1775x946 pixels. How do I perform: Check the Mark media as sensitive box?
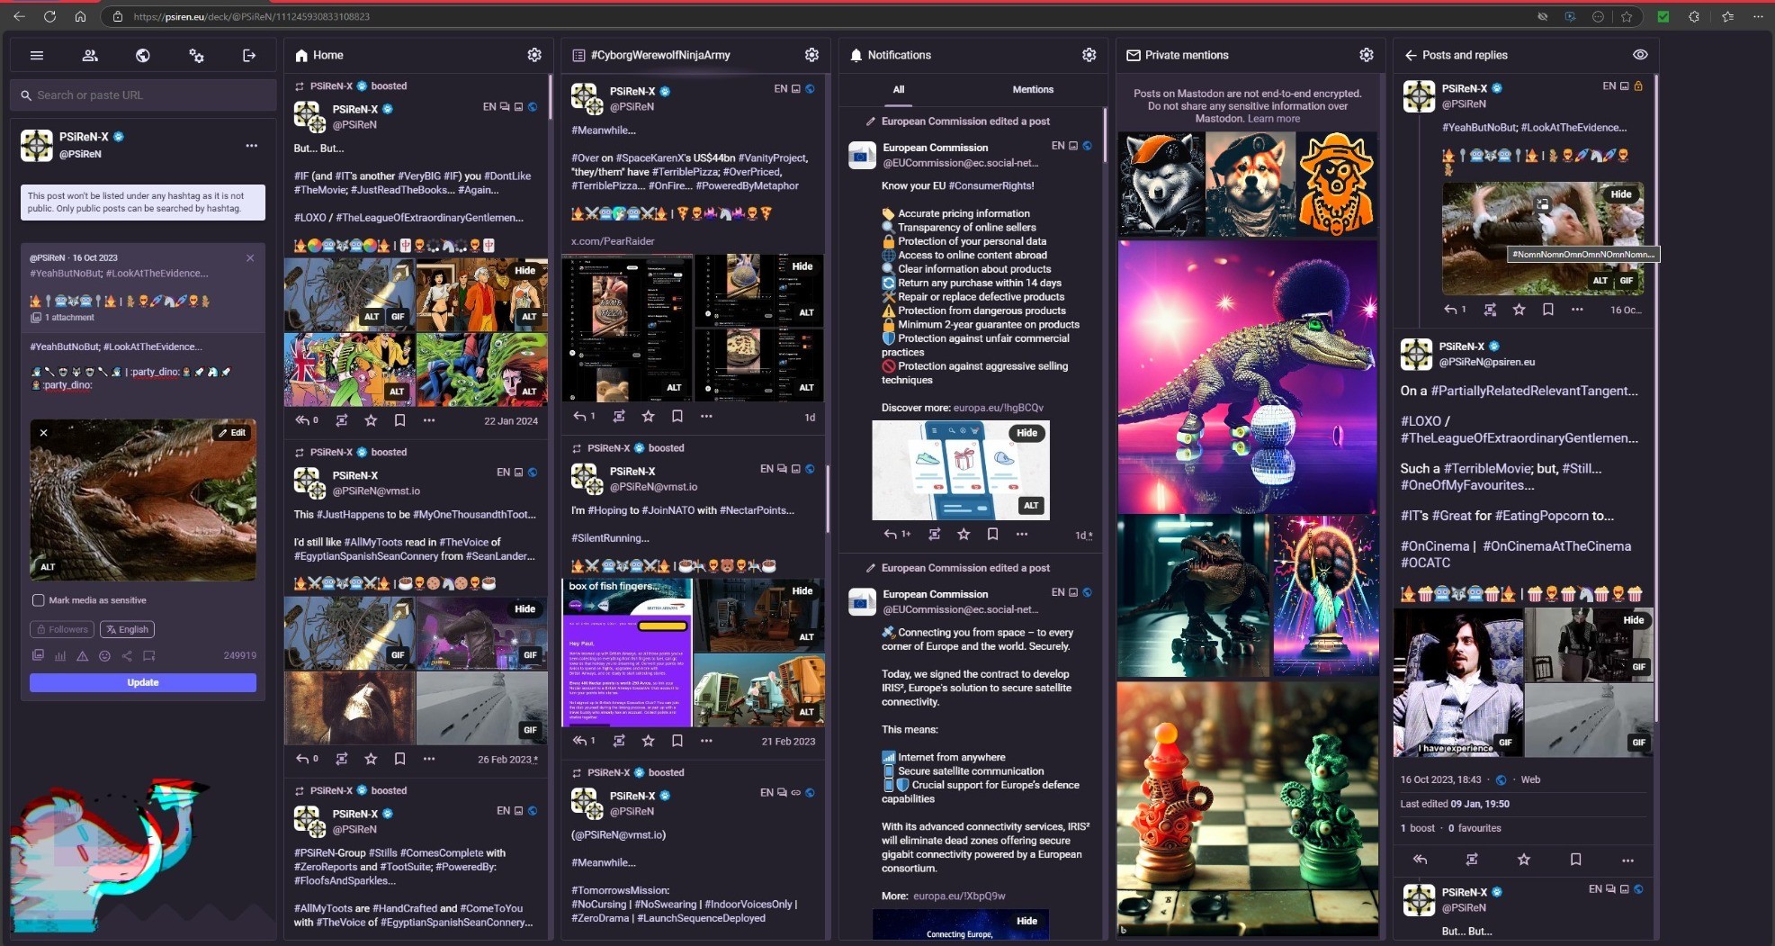pos(38,600)
